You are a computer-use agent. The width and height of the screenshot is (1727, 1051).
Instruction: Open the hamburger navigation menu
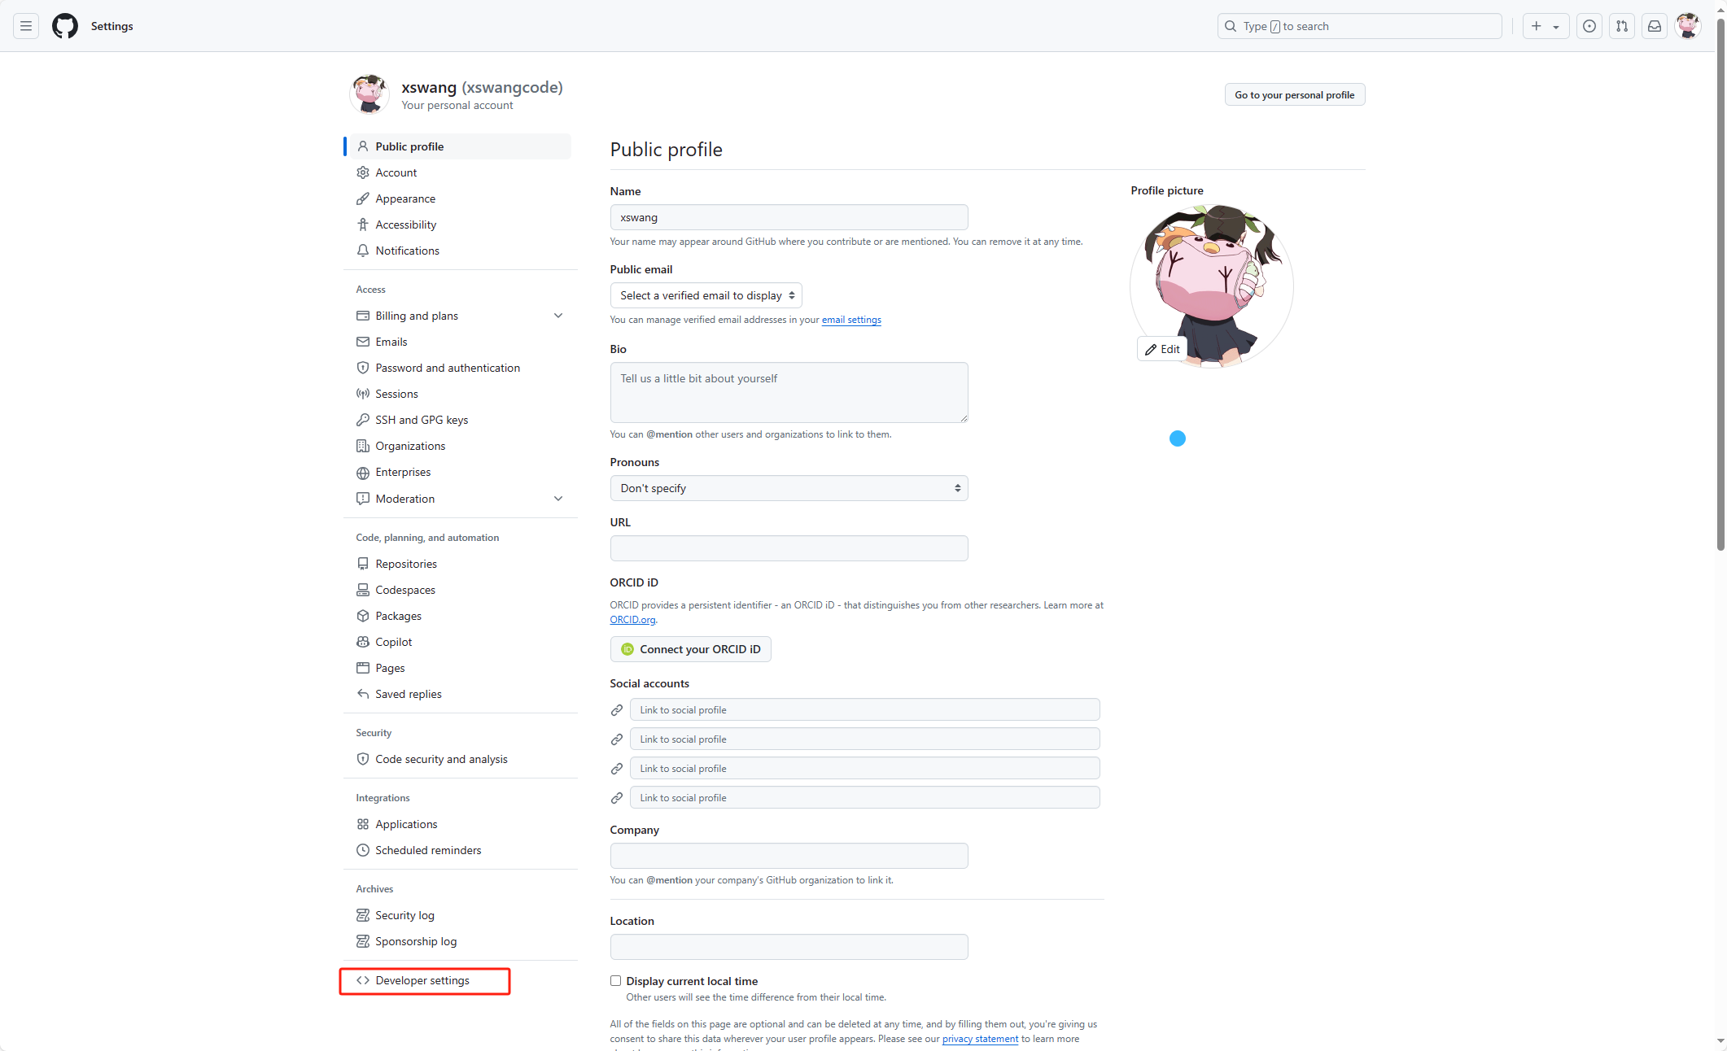[x=26, y=26]
